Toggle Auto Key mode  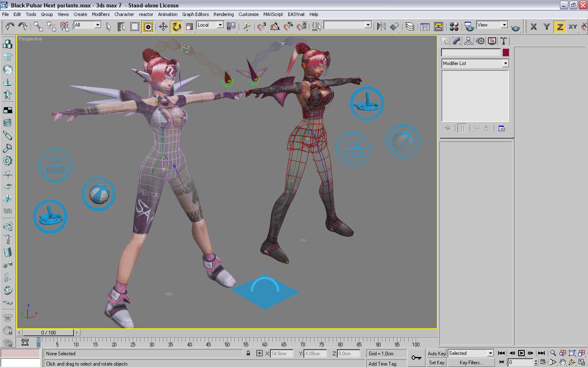coord(437,354)
